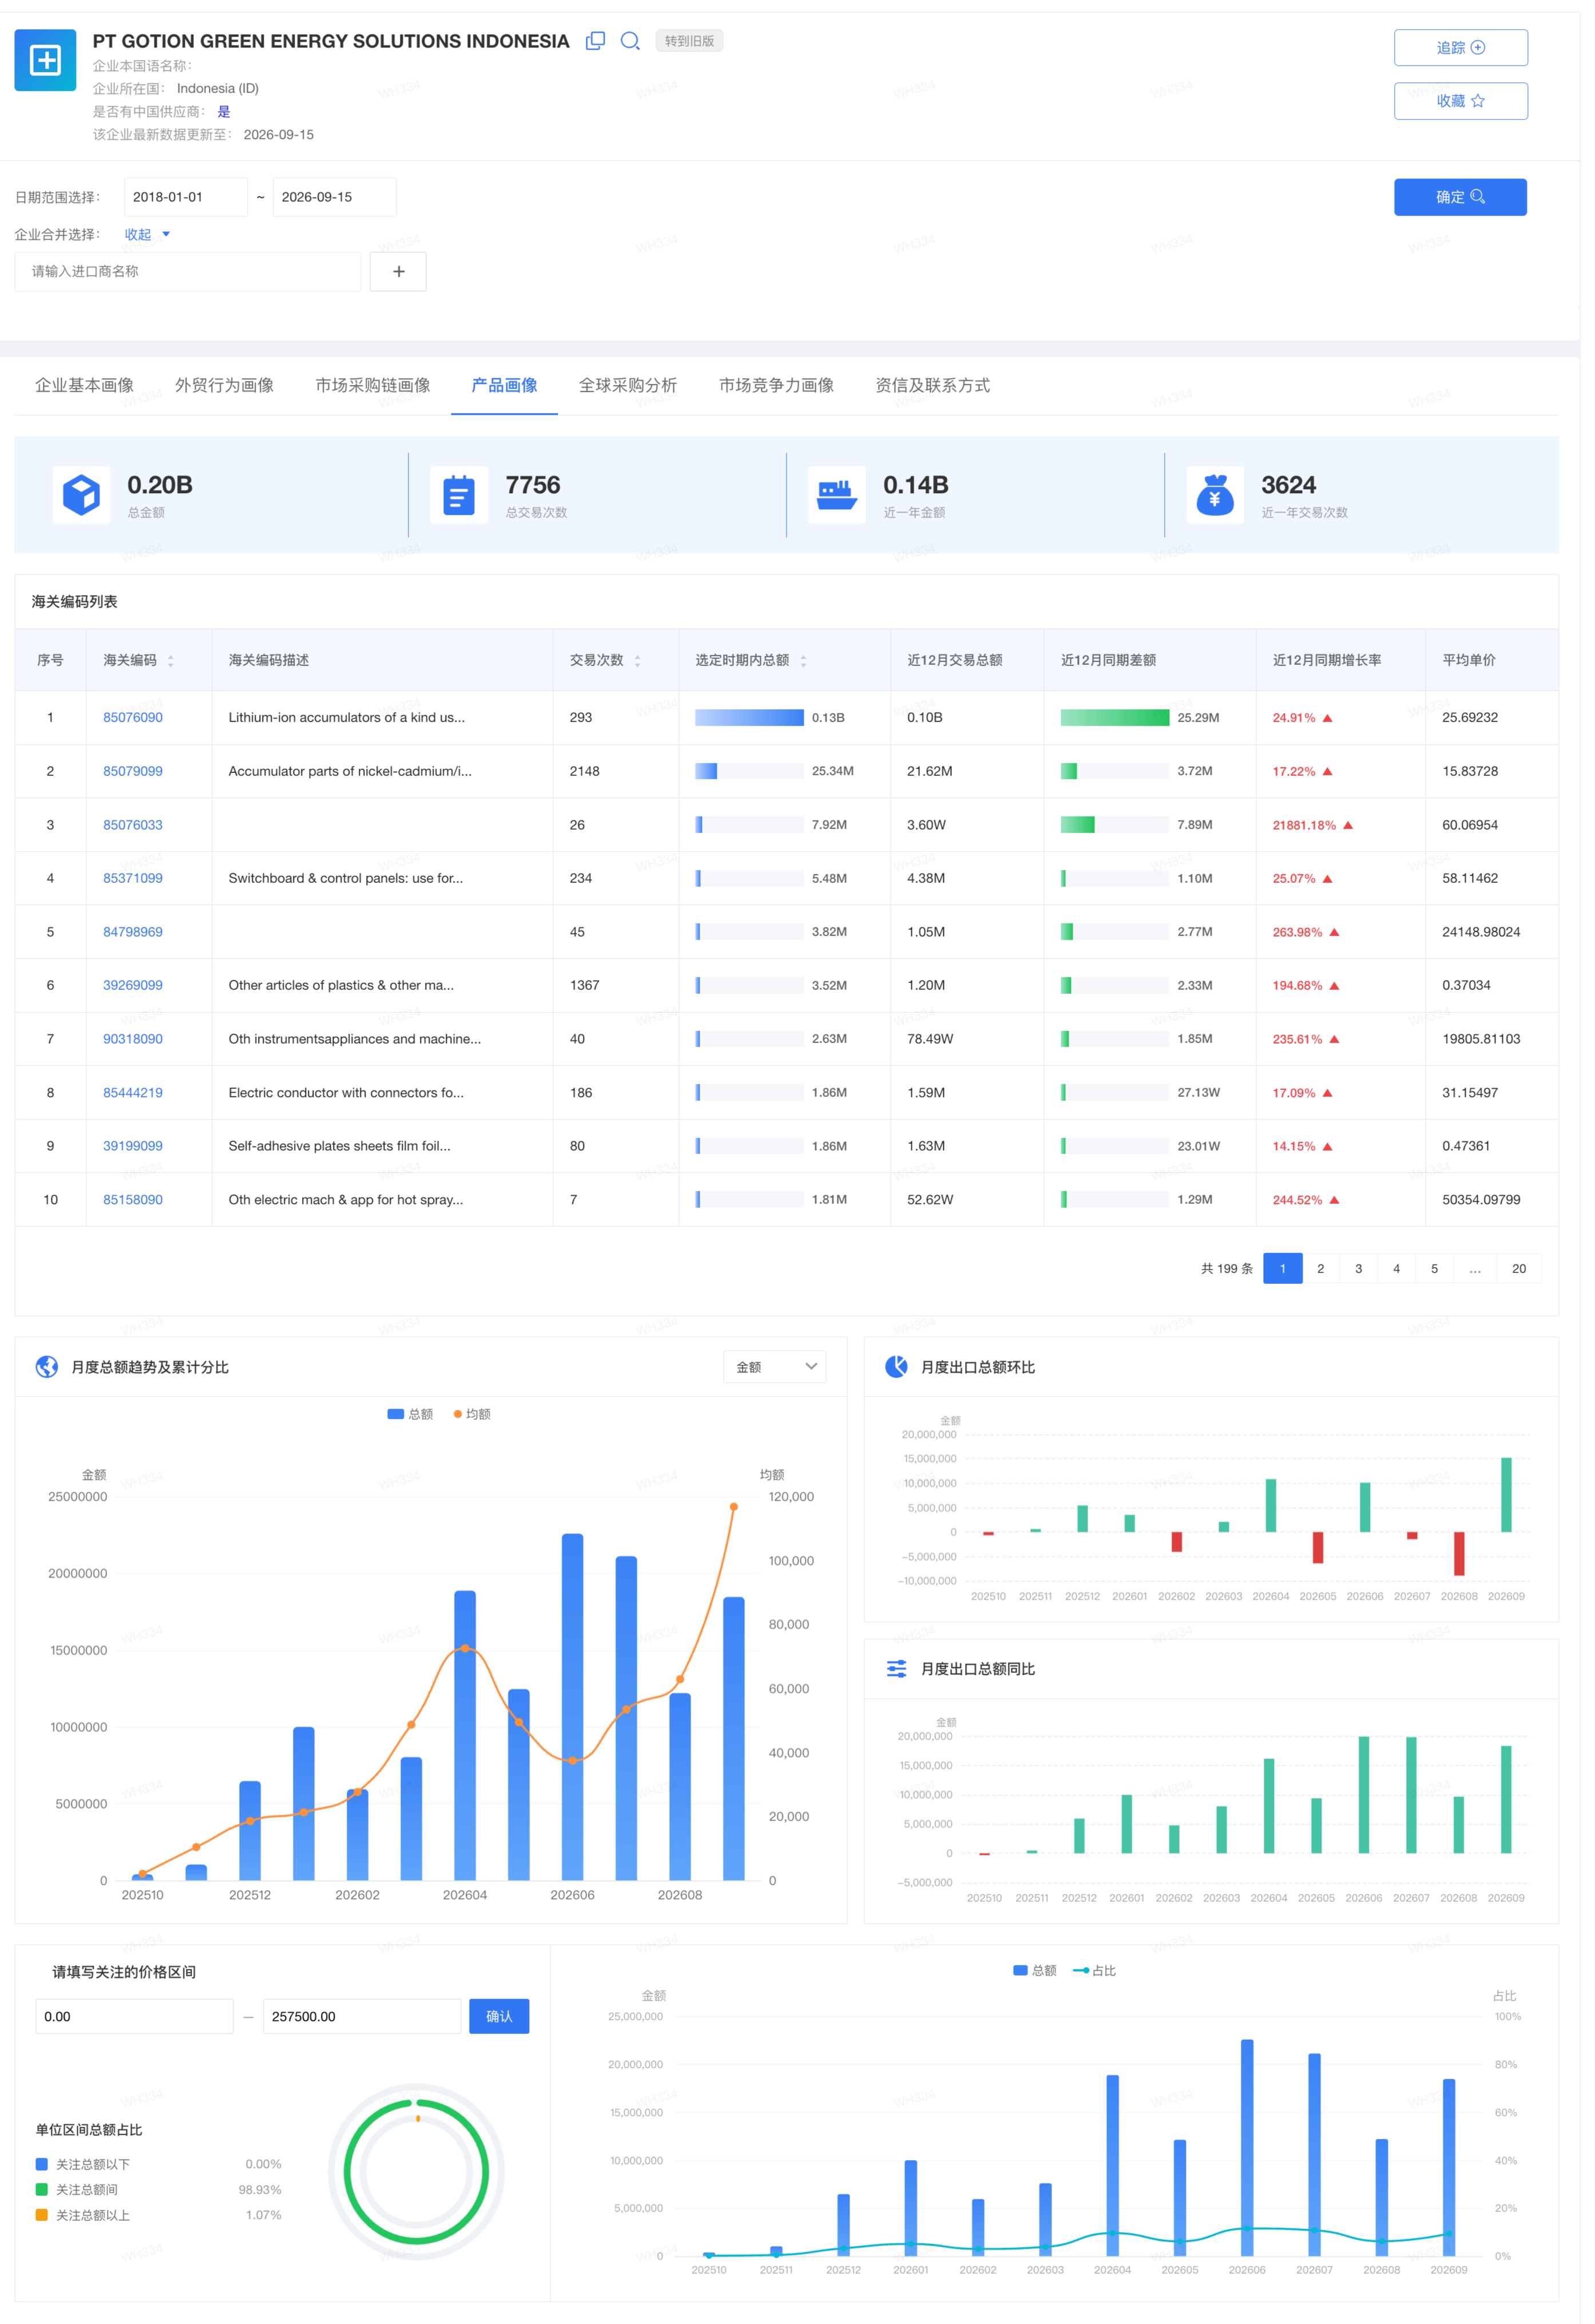Click the plus button to add importer

pyautogui.click(x=398, y=272)
